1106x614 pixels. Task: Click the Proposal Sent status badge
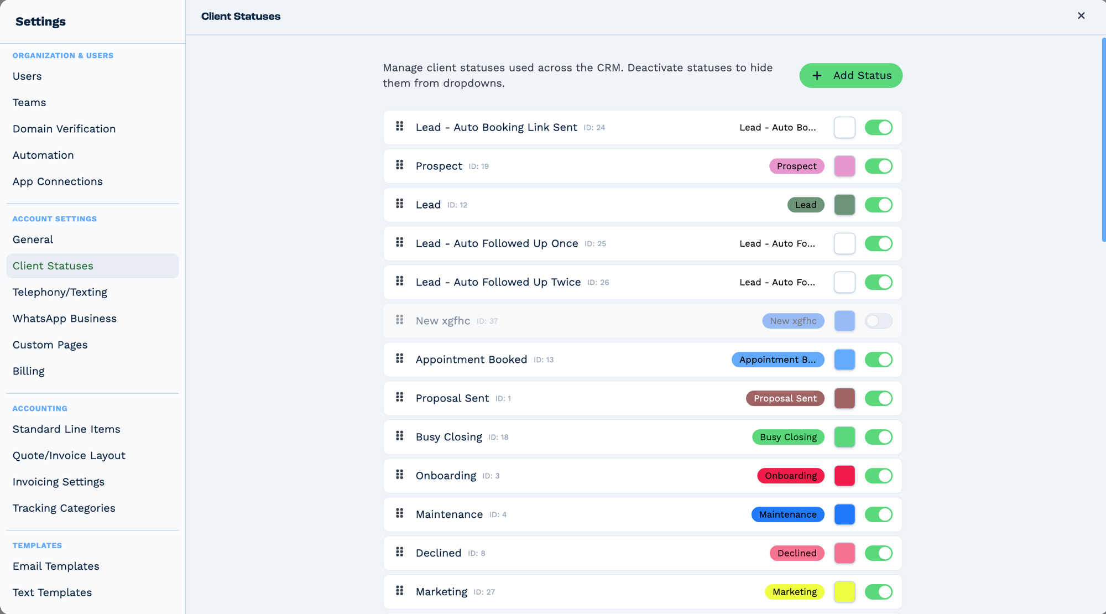tap(785, 398)
